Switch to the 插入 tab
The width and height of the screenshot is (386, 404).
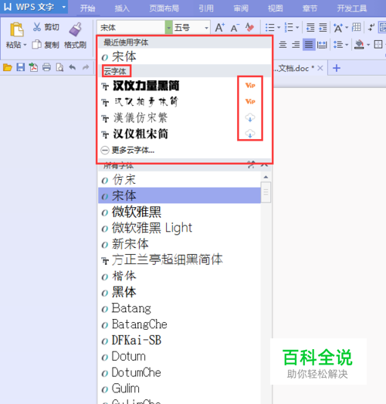(122, 8)
